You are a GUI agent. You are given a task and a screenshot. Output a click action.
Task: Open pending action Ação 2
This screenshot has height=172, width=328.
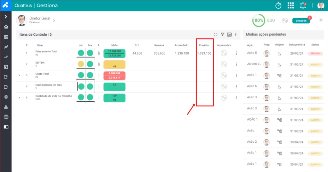click(x=252, y=142)
